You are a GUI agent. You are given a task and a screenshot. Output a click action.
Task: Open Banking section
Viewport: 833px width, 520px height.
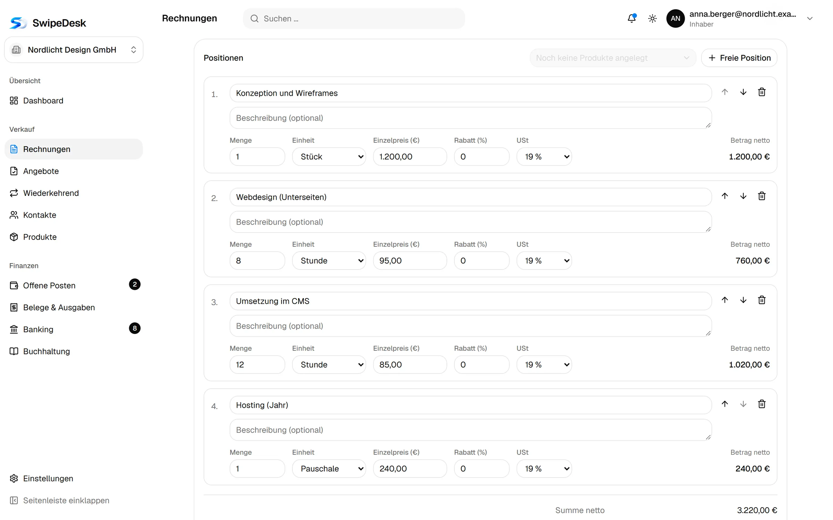coord(74,329)
